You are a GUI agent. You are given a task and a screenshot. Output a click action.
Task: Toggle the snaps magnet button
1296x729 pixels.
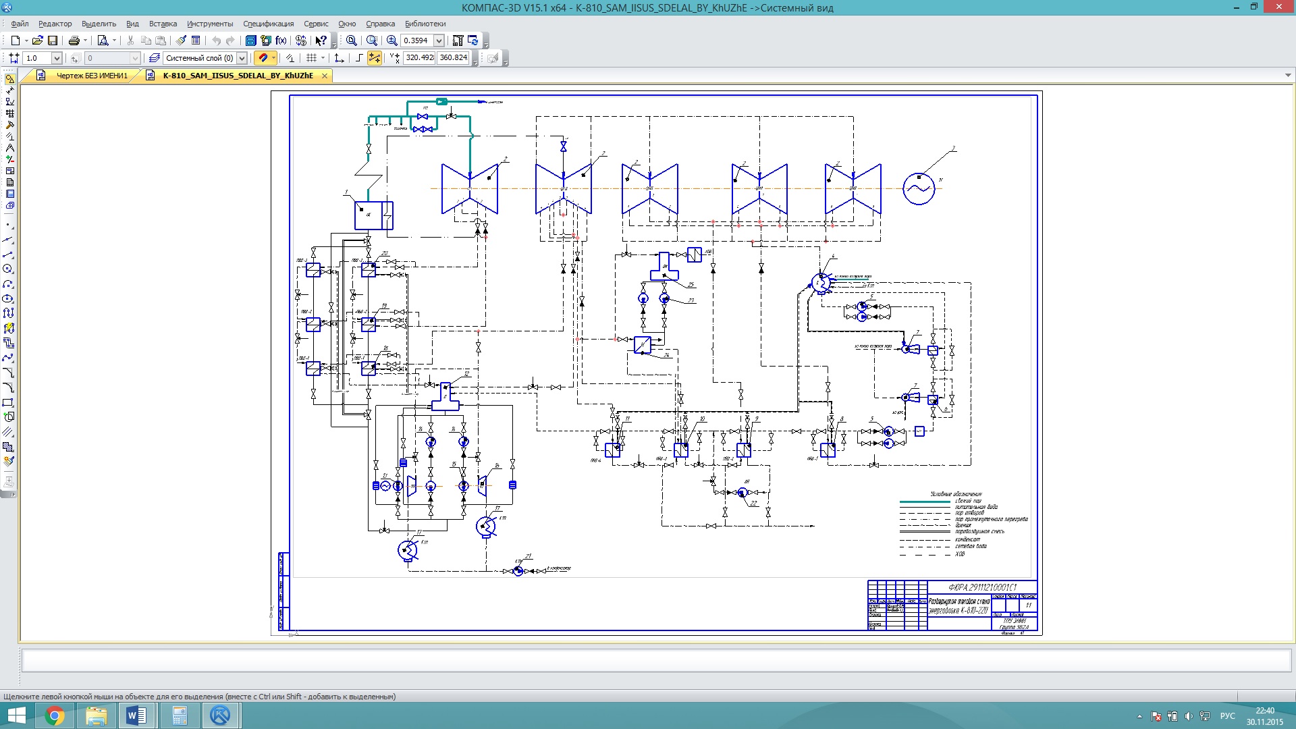coord(263,58)
